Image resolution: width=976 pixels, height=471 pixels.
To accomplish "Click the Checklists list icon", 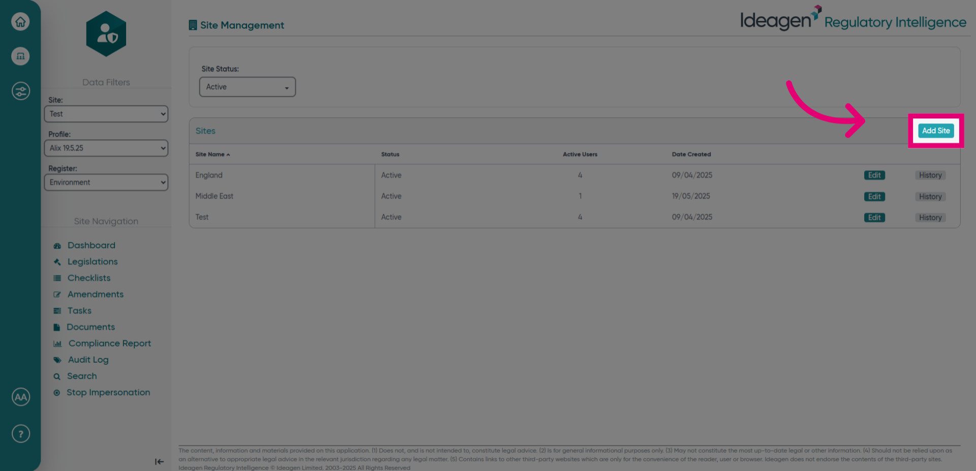I will point(57,278).
